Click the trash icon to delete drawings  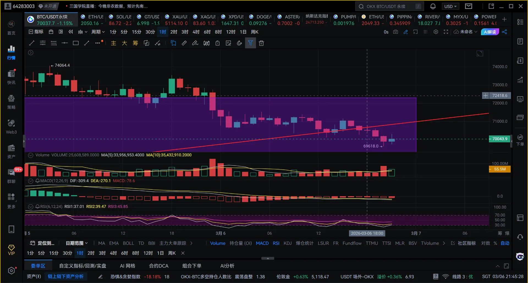pyautogui.click(x=262, y=43)
